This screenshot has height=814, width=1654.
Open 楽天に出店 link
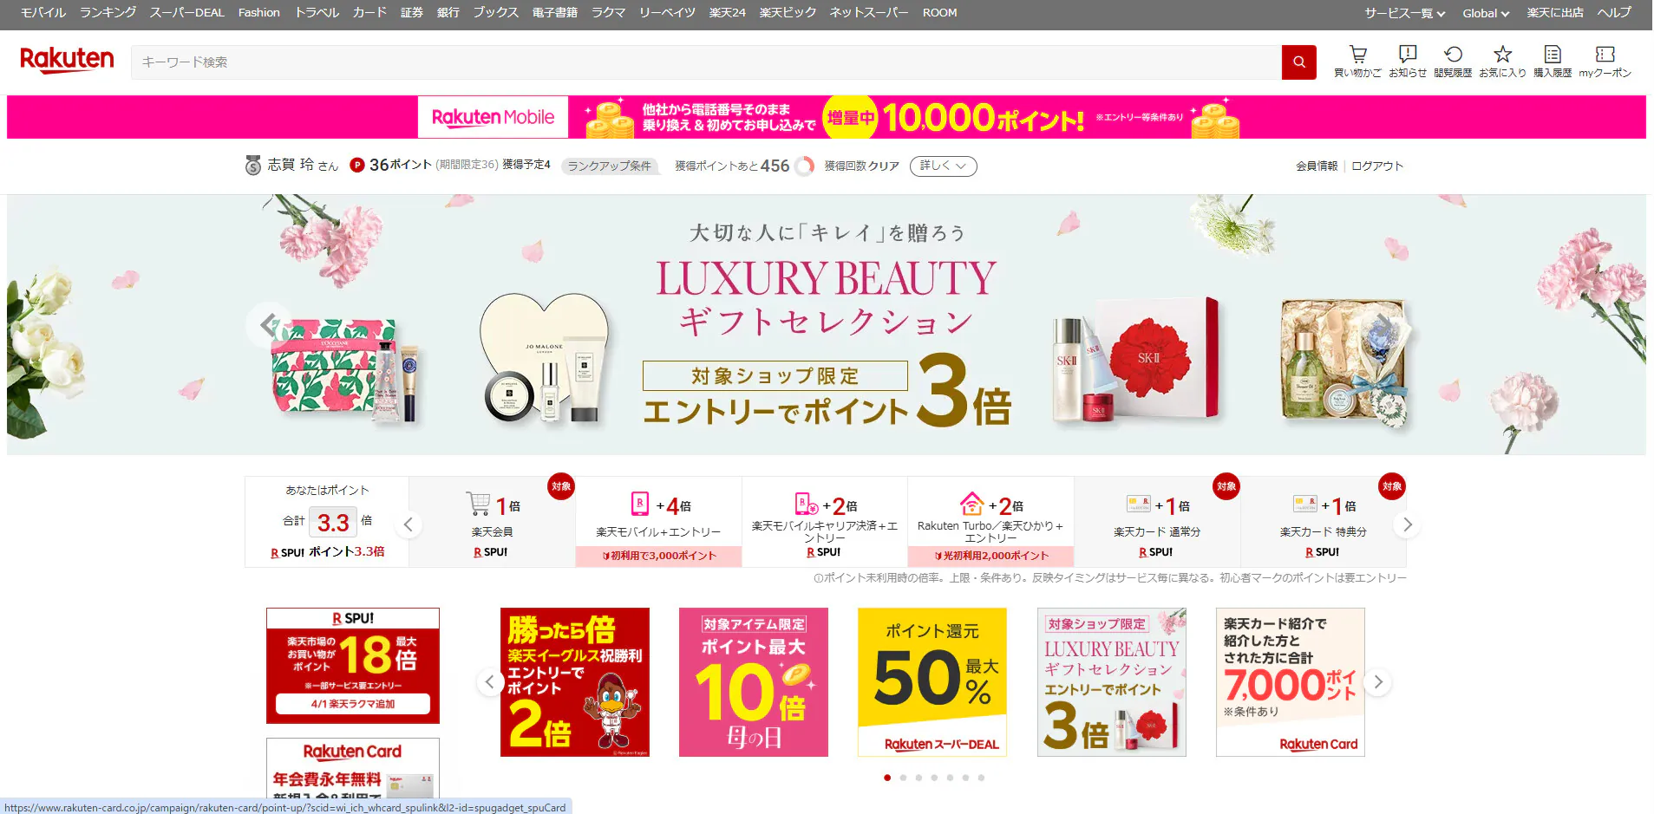tap(1555, 12)
